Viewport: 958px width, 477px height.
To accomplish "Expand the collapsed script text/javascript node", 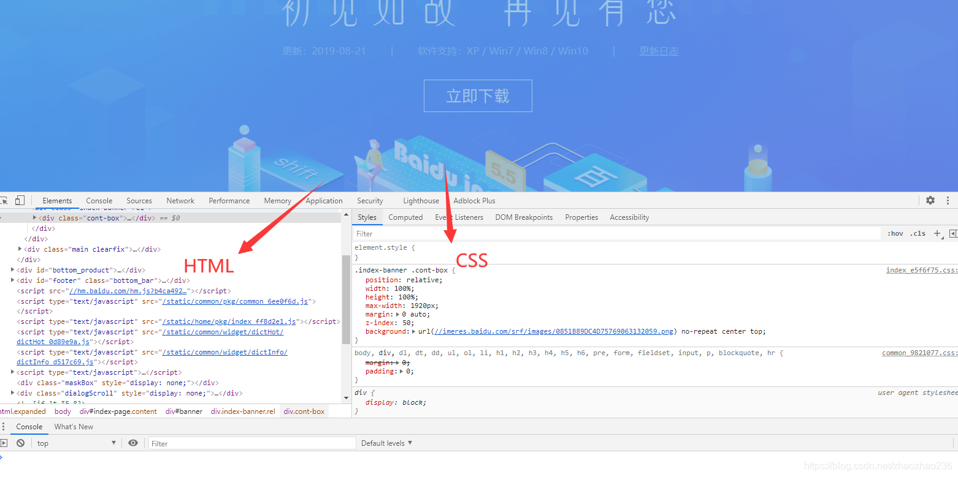I will click(13, 372).
